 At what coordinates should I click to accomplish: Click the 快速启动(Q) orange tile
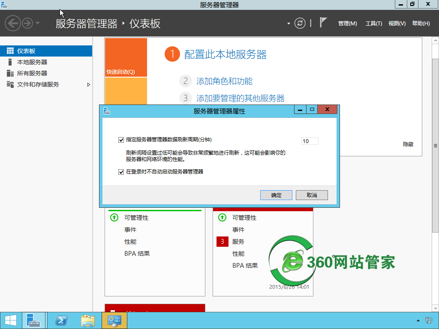pos(126,57)
